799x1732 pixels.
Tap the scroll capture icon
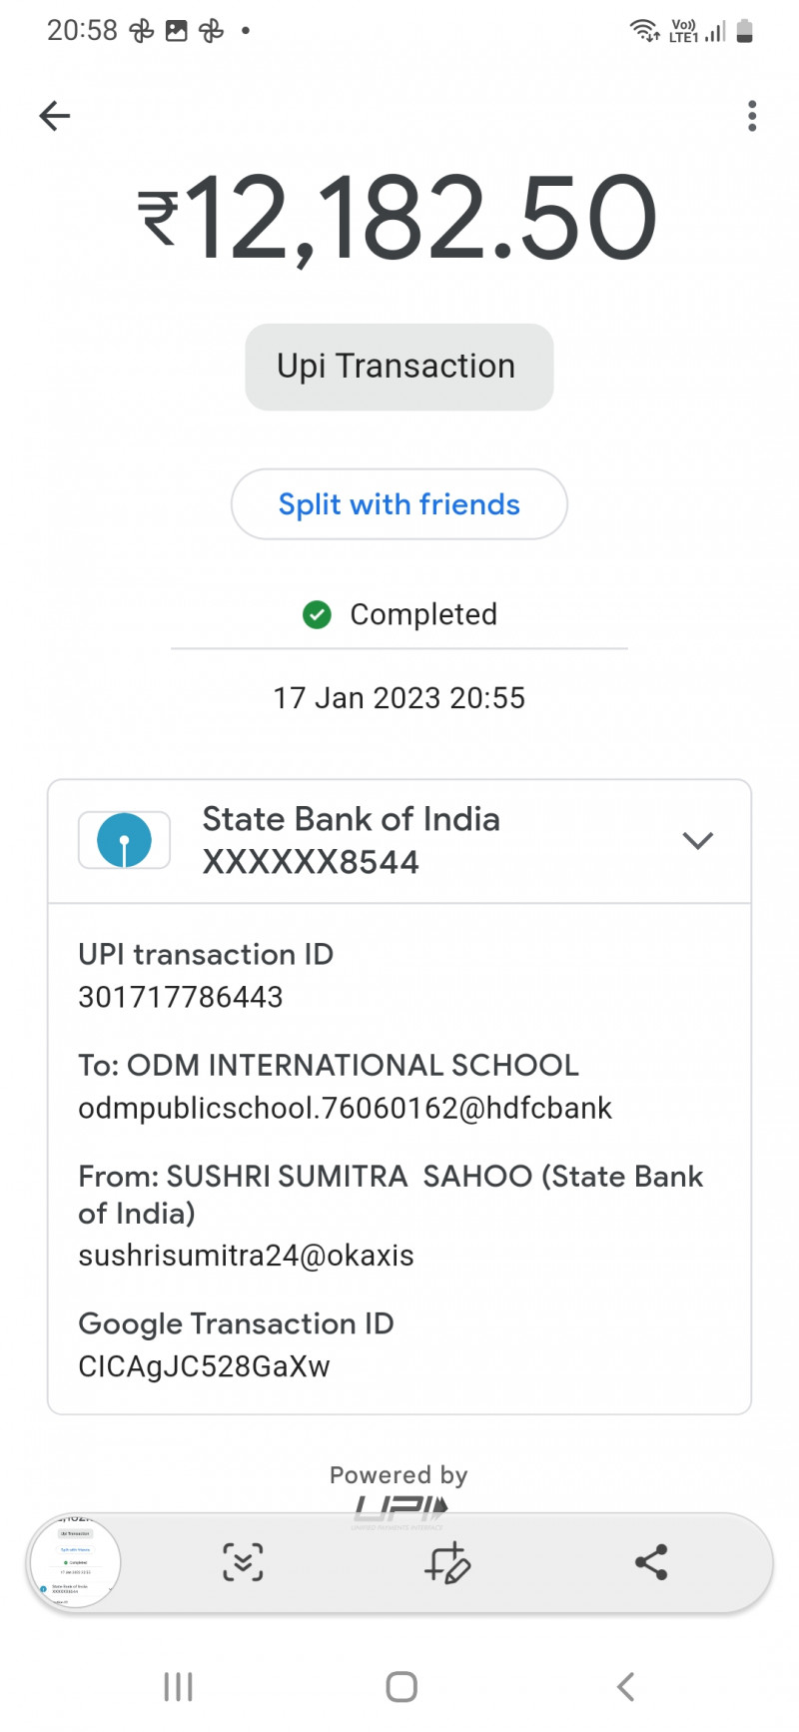coord(243,1562)
